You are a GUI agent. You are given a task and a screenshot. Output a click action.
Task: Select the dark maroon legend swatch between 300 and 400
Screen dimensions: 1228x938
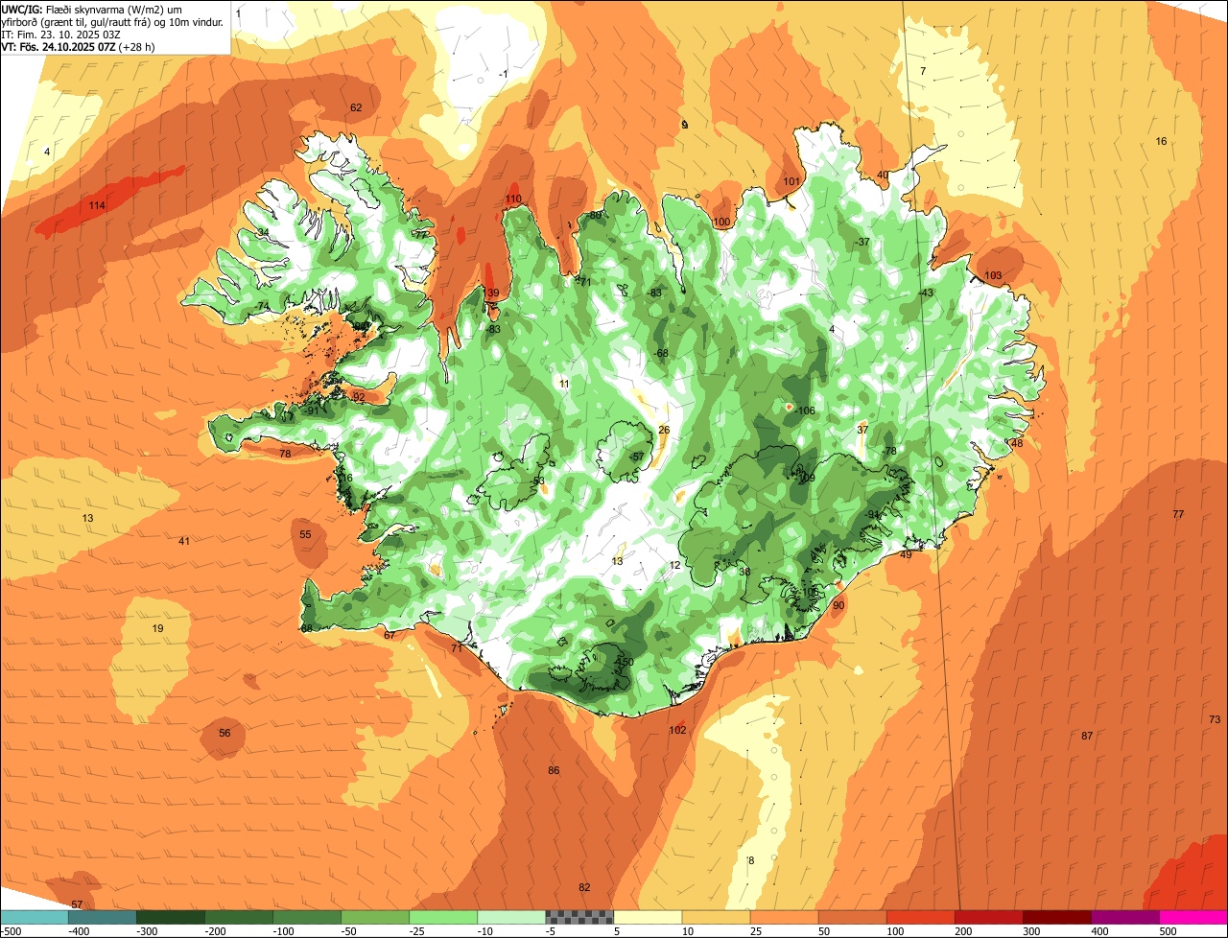(x=1057, y=917)
